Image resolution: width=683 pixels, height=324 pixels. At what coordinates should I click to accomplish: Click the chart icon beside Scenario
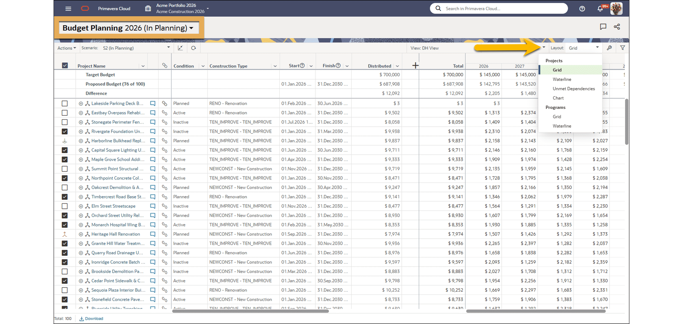[181, 48]
